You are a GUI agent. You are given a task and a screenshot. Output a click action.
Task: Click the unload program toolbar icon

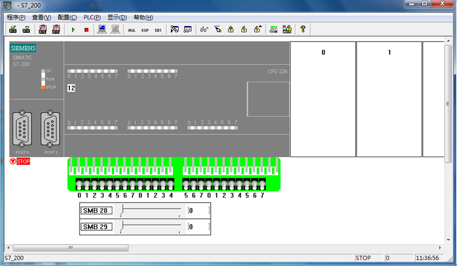click(26, 29)
